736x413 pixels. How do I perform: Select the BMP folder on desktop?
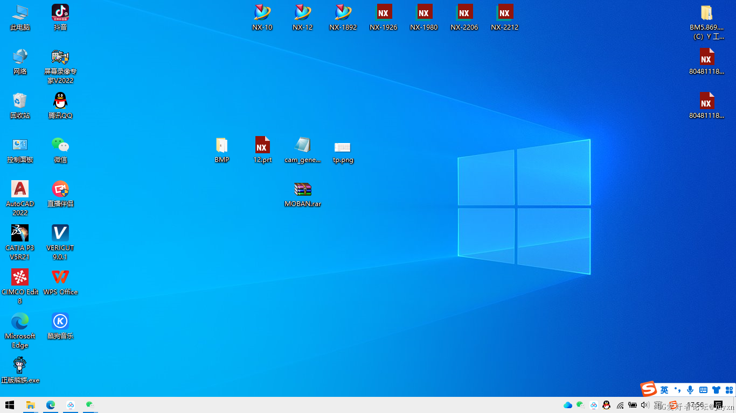(222, 150)
